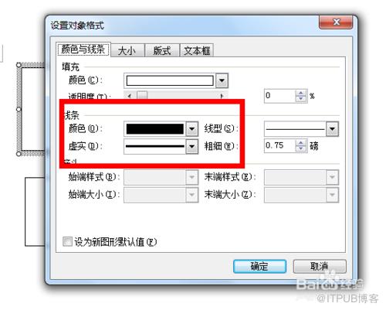Switch to the 版式 tab
This screenshot has width=386, height=310.
pyautogui.click(x=162, y=50)
